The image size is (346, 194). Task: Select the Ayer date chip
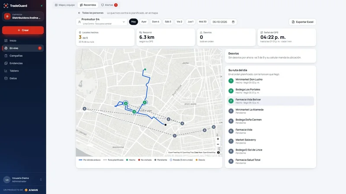(x=144, y=22)
